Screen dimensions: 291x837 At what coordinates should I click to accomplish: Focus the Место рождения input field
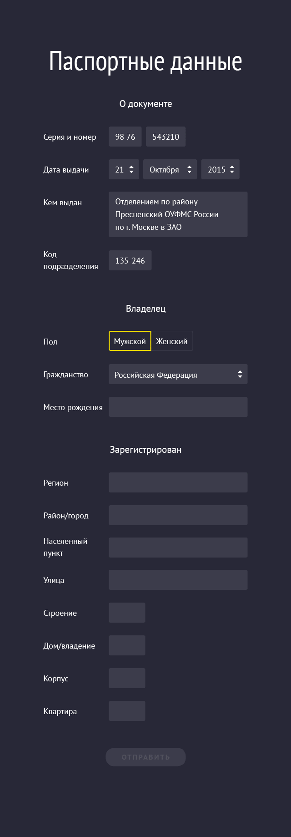point(178,407)
